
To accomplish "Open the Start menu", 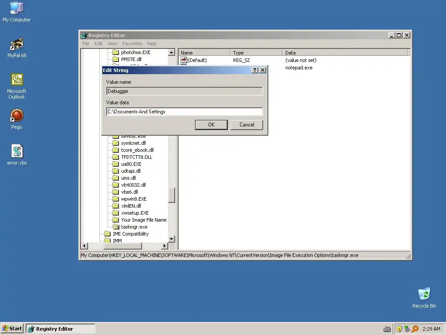I will click(x=12, y=328).
